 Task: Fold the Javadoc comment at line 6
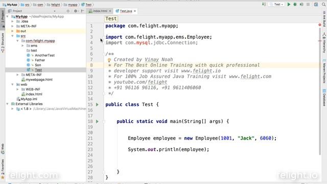[x=104, y=54]
